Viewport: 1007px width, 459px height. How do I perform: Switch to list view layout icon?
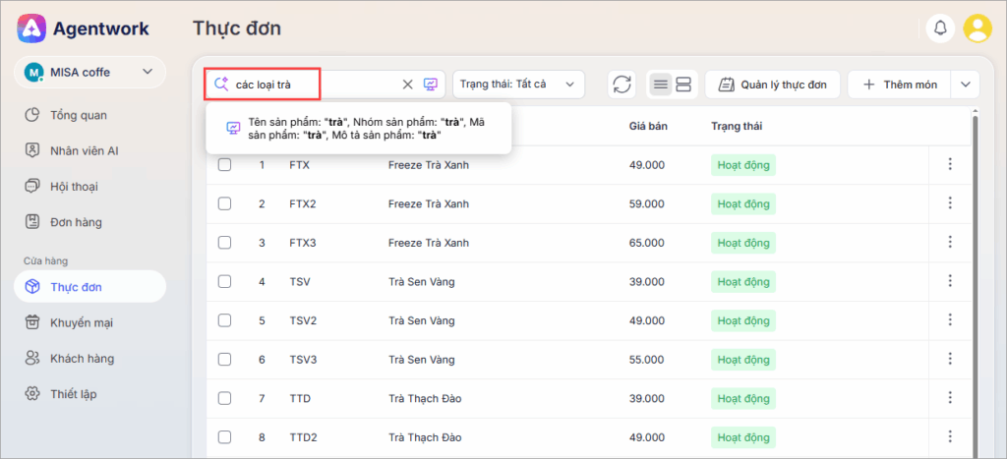(661, 85)
